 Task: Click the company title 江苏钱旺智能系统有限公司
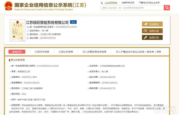coord(47,22)
